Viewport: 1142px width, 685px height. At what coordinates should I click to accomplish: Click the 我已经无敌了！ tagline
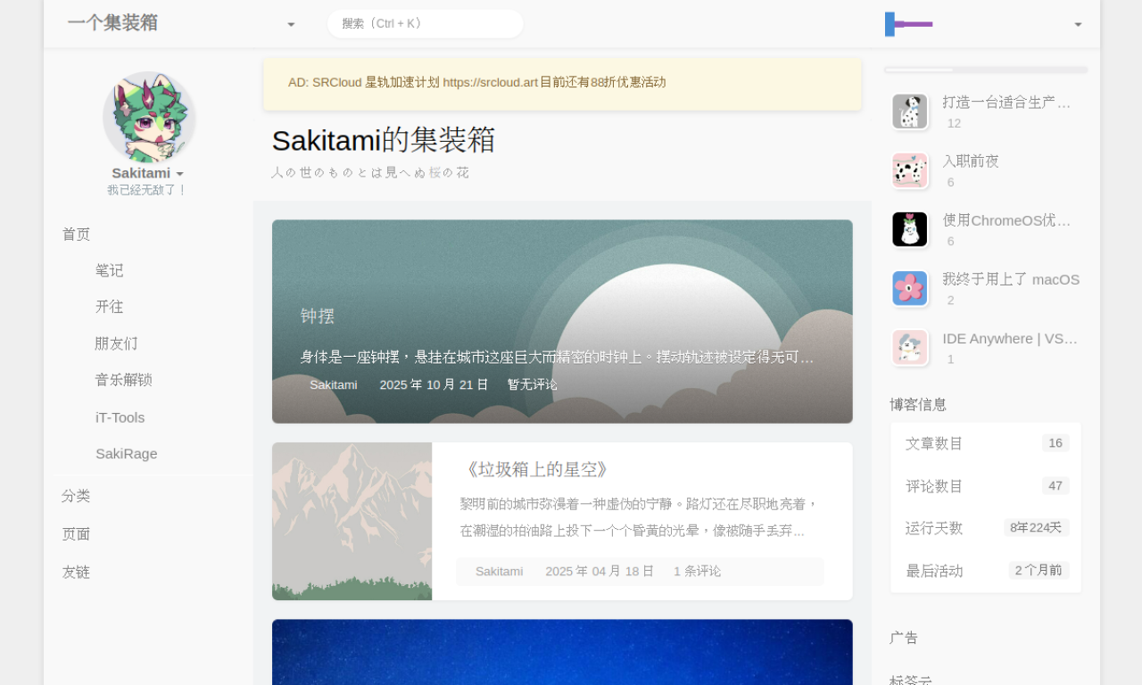pyautogui.click(x=148, y=190)
